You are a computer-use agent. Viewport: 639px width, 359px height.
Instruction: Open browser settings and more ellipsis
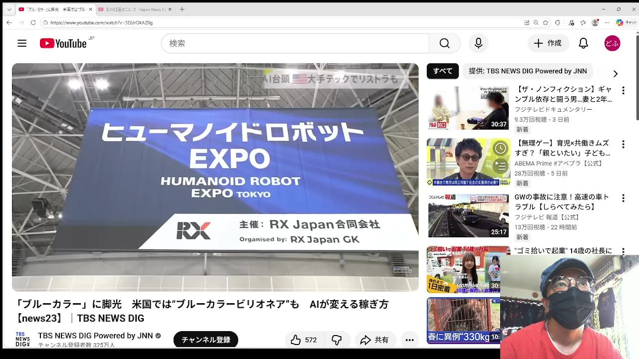607,22
